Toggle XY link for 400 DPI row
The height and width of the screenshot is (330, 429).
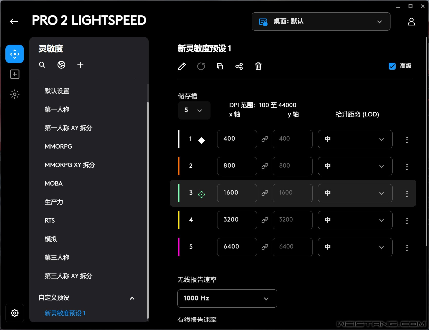pos(265,139)
